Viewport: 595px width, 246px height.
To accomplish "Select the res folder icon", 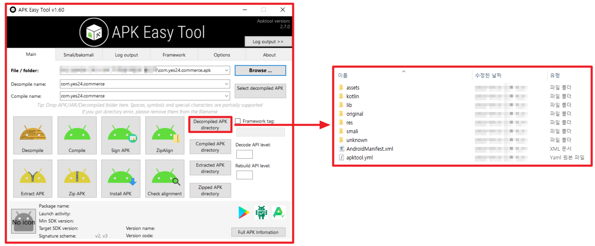I will coord(341,122).
